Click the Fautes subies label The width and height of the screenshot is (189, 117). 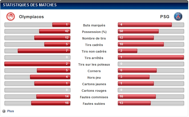tap(94, 104)
